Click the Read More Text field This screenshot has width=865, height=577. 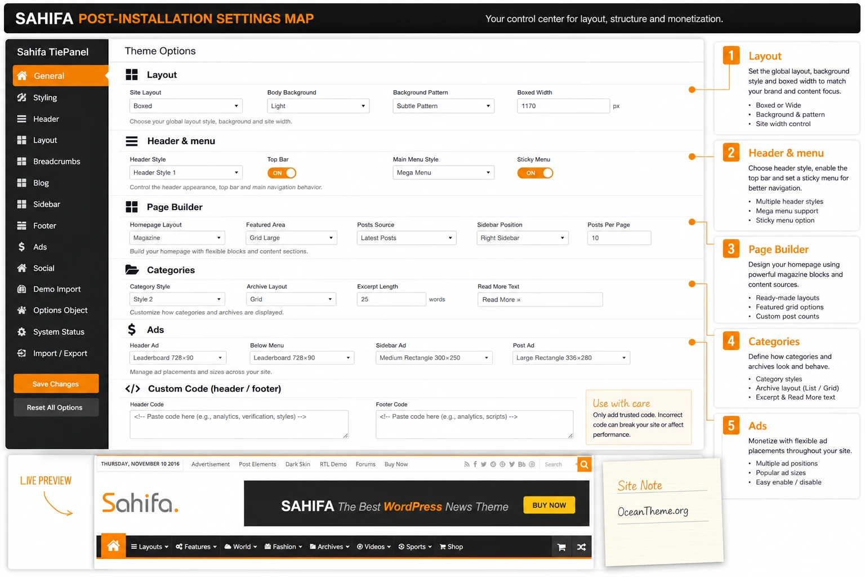point(540,299)
